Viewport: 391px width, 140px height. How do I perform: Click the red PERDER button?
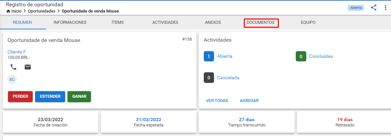tap(21, 96)
